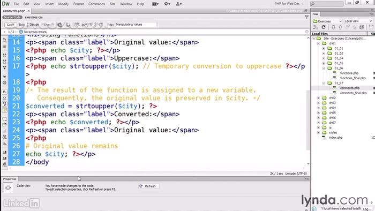This screenshot has height=211, width=375.
Task: Select index.php in Files panel
Action: click(335, 138)
